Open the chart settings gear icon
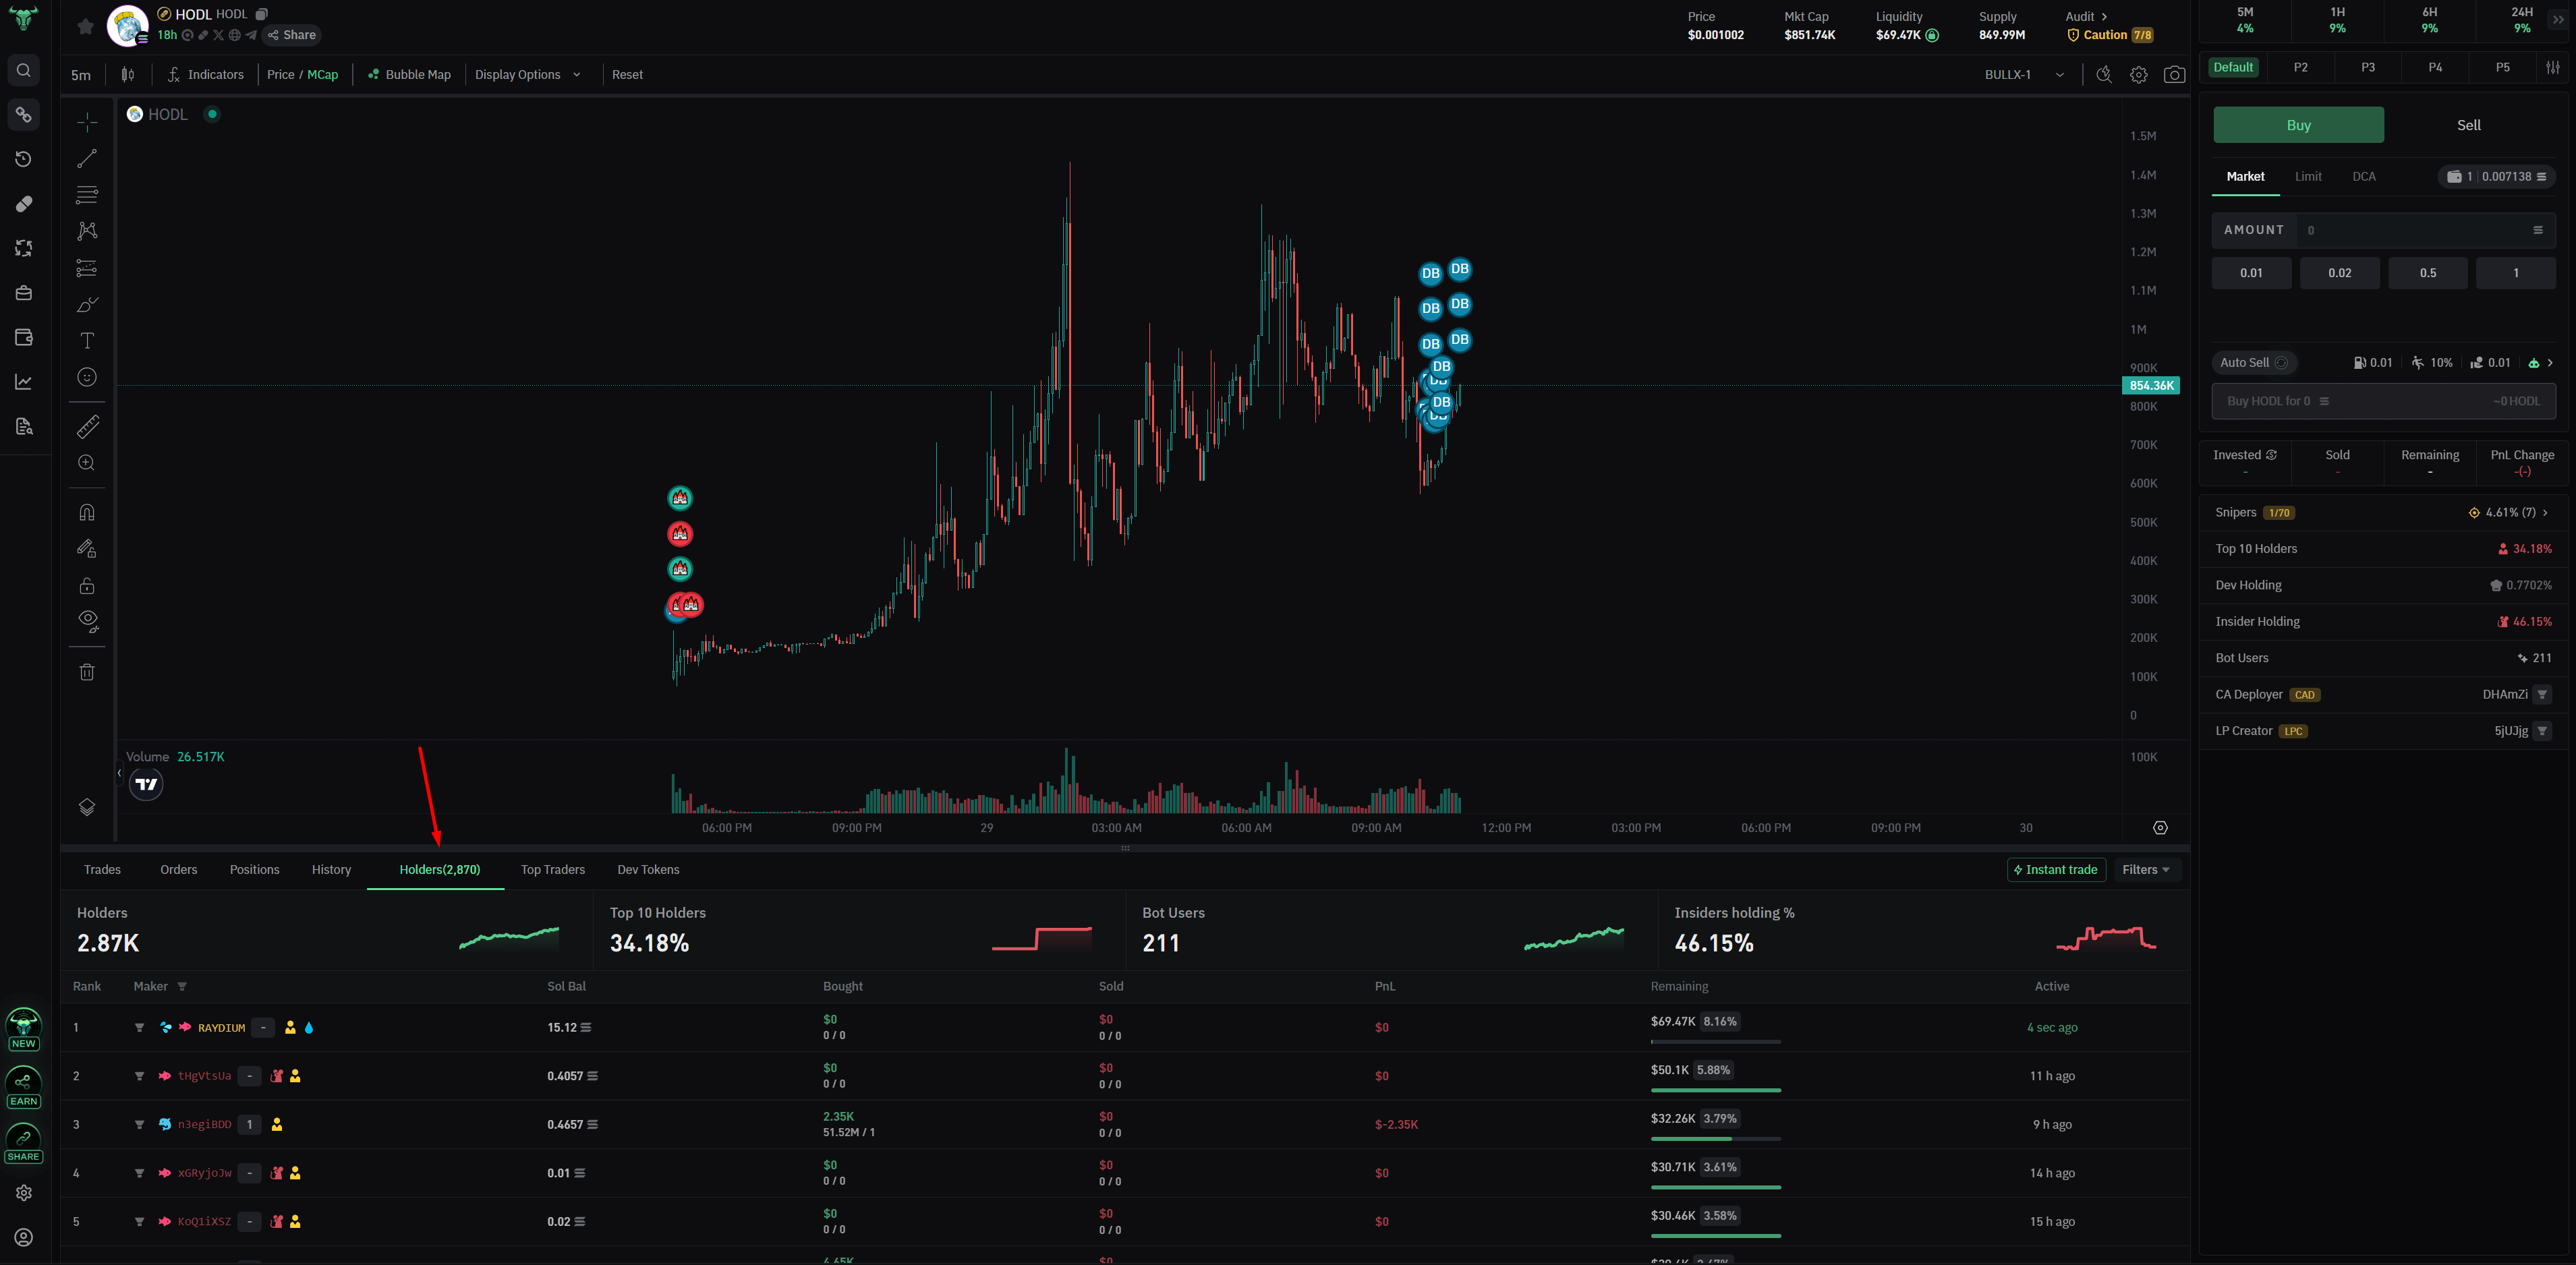 click(x=2139, y=74)
